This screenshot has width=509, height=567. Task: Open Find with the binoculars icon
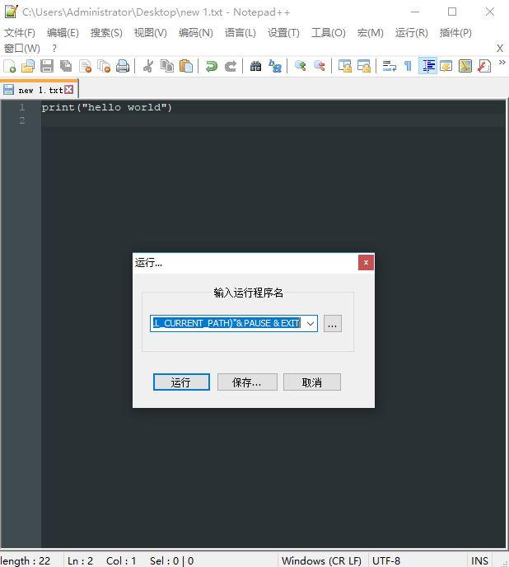[255, 66]
